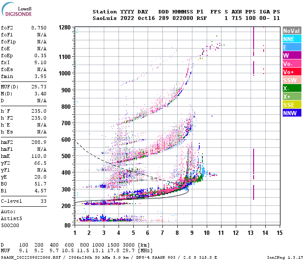Image resolution: width=304 pixels, height=260 pixels.
Task: Click the yF2 value 66.5
Action: [40, 163]
